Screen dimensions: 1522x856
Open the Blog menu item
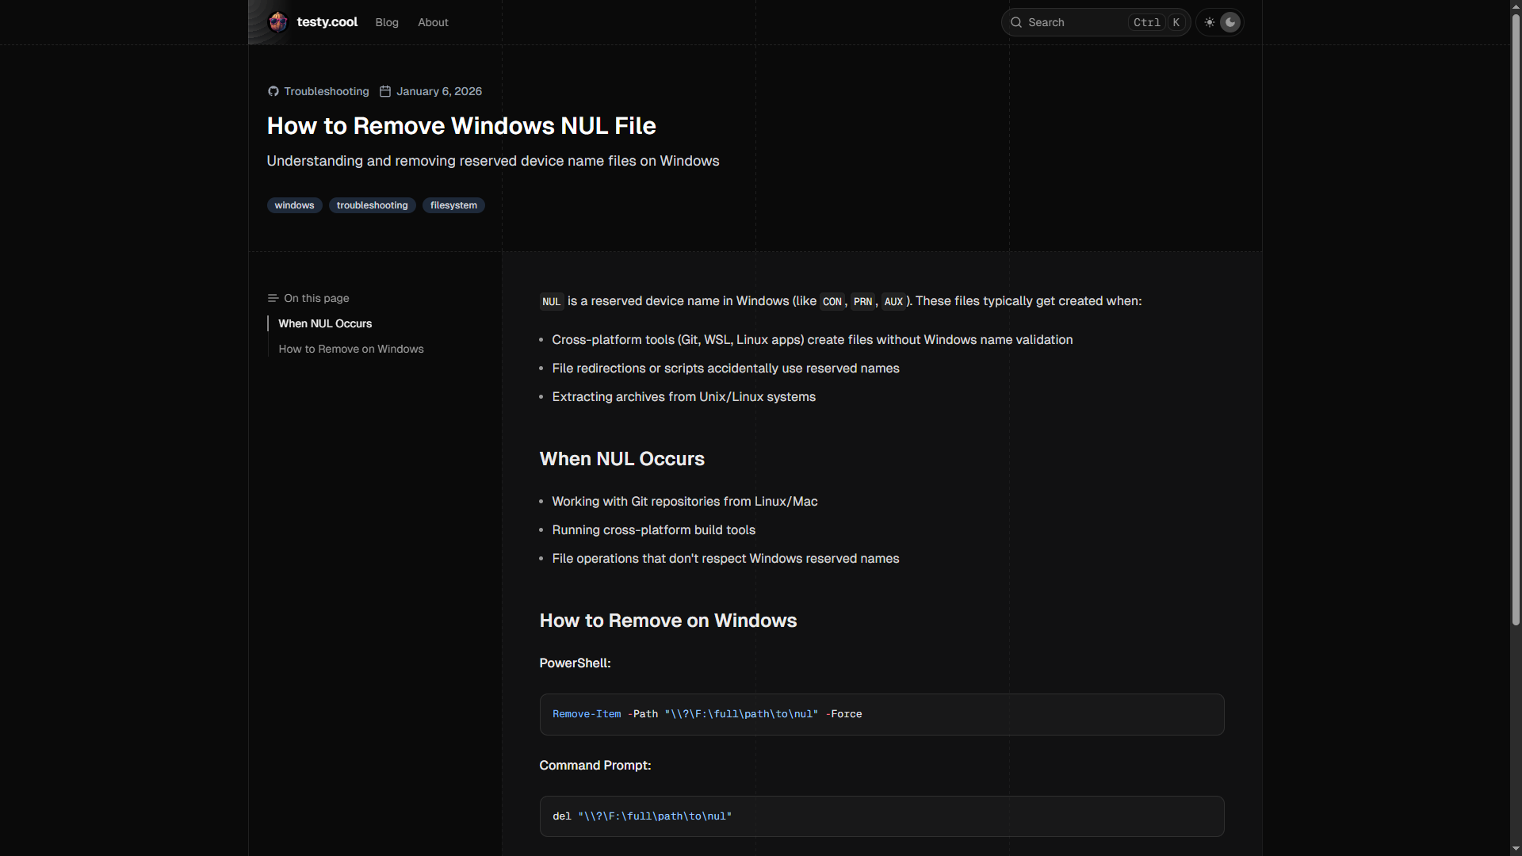point(387,22)
